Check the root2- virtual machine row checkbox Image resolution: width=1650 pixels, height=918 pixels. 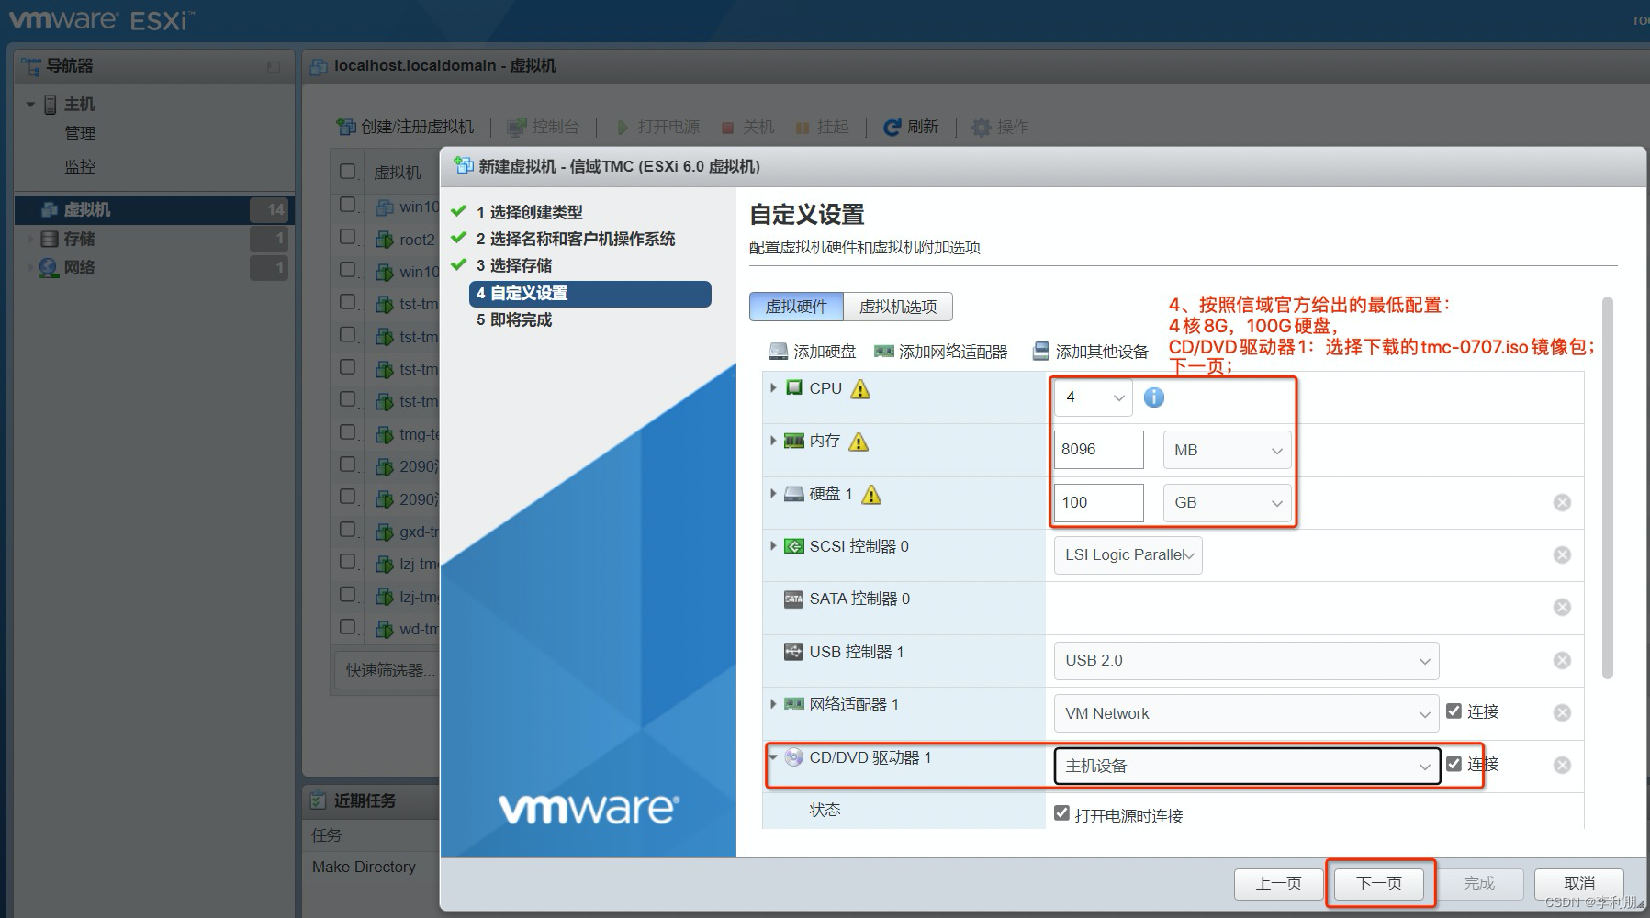point(348,237)
